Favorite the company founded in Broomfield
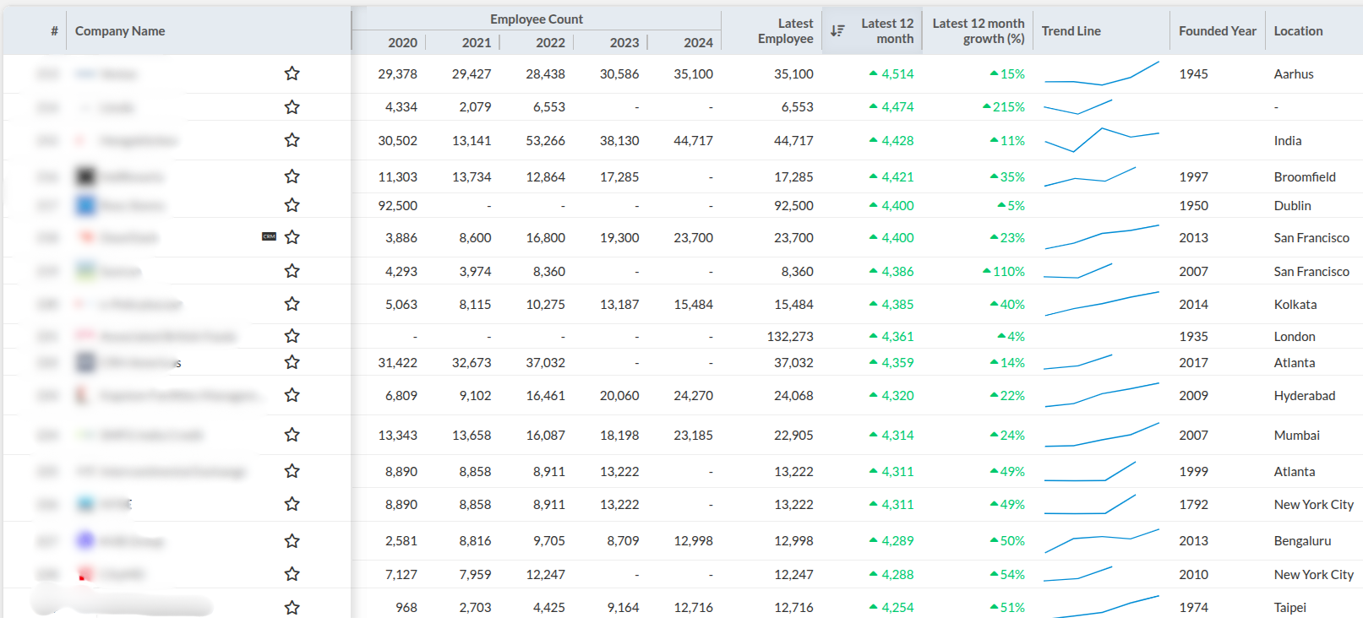Image resolution: width=1363 pixels, height=623 pixels. 292,176
